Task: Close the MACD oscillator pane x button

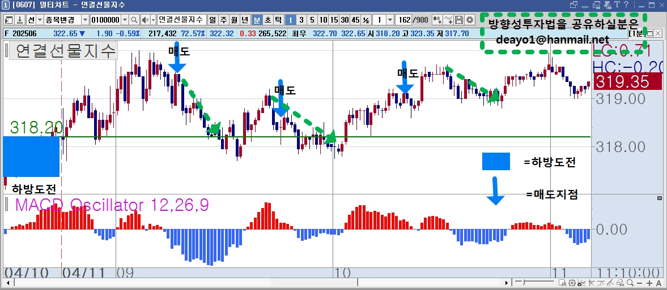Action: click(x=660, y=198)
